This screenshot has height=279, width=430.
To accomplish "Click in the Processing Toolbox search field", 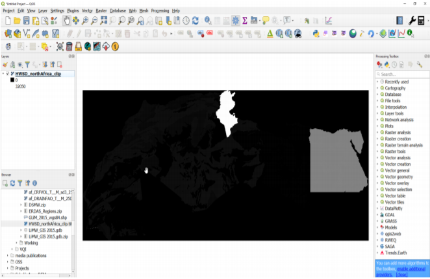I will pyautogui.click(x=402, y=74).
